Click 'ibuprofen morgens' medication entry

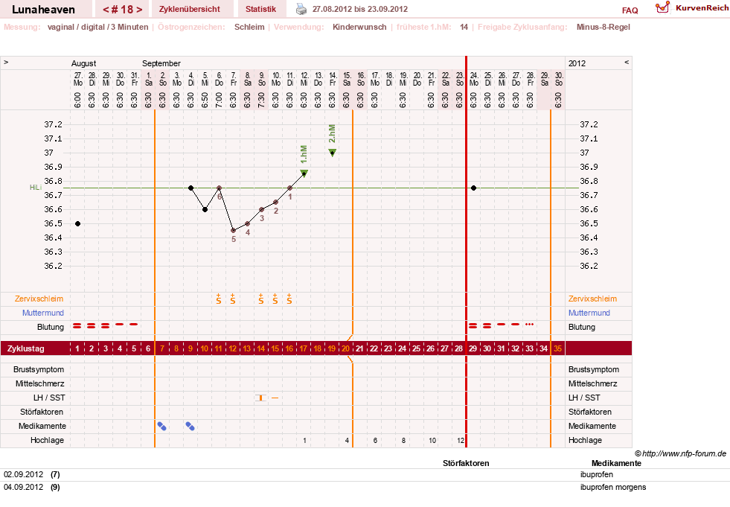pyautogui.click(x=613, y=488)
